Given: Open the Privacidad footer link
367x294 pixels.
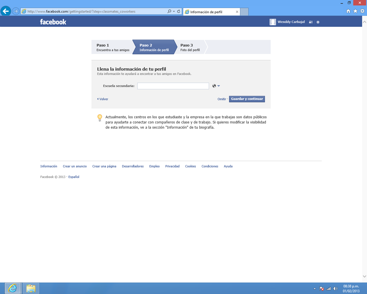Looking at the screenshot, I should pos(172,166).
